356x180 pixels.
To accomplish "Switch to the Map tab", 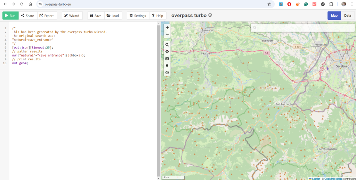I will 334,15.
